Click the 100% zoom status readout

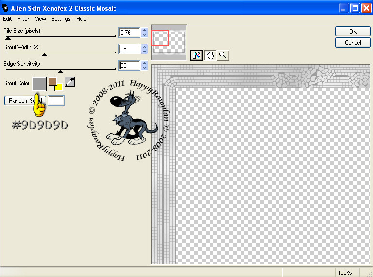pos(345,273)
